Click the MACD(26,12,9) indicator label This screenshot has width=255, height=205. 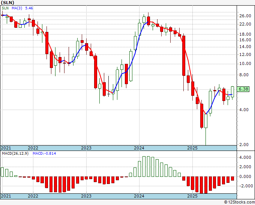[15, 154]
